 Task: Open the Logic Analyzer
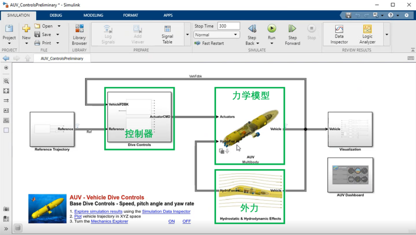tap(367, 35)
